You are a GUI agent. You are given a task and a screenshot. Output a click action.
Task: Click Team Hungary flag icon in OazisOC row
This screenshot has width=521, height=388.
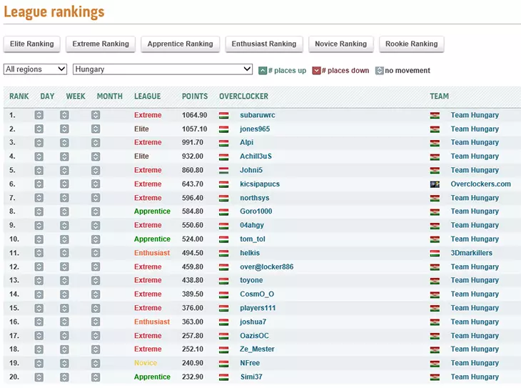(435, 336)
